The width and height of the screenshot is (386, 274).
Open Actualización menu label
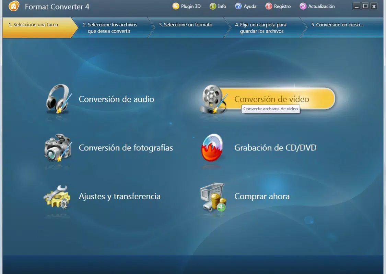point(321,7)
